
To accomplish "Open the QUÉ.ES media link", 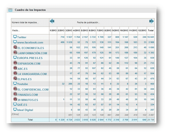I will pos(22,105).
